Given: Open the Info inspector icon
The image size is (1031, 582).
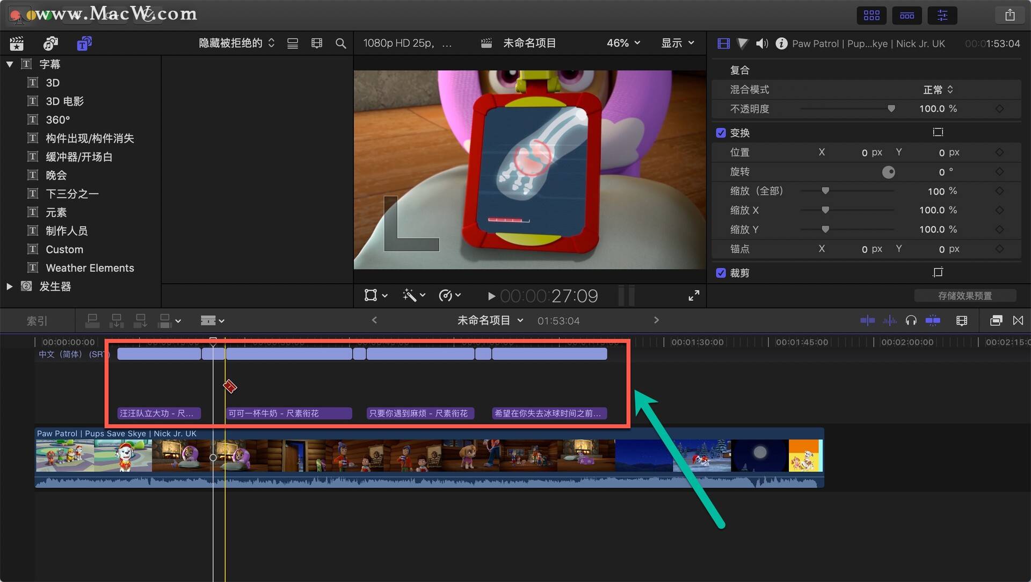Looking at the screenshot, I should [781, 44].
